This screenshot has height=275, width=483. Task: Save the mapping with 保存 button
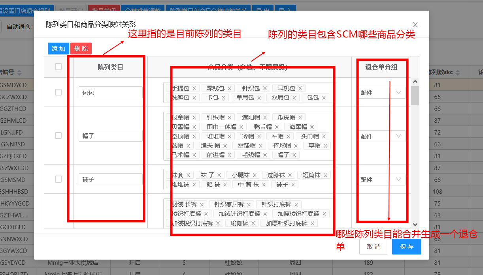click(x=406, y=247)
